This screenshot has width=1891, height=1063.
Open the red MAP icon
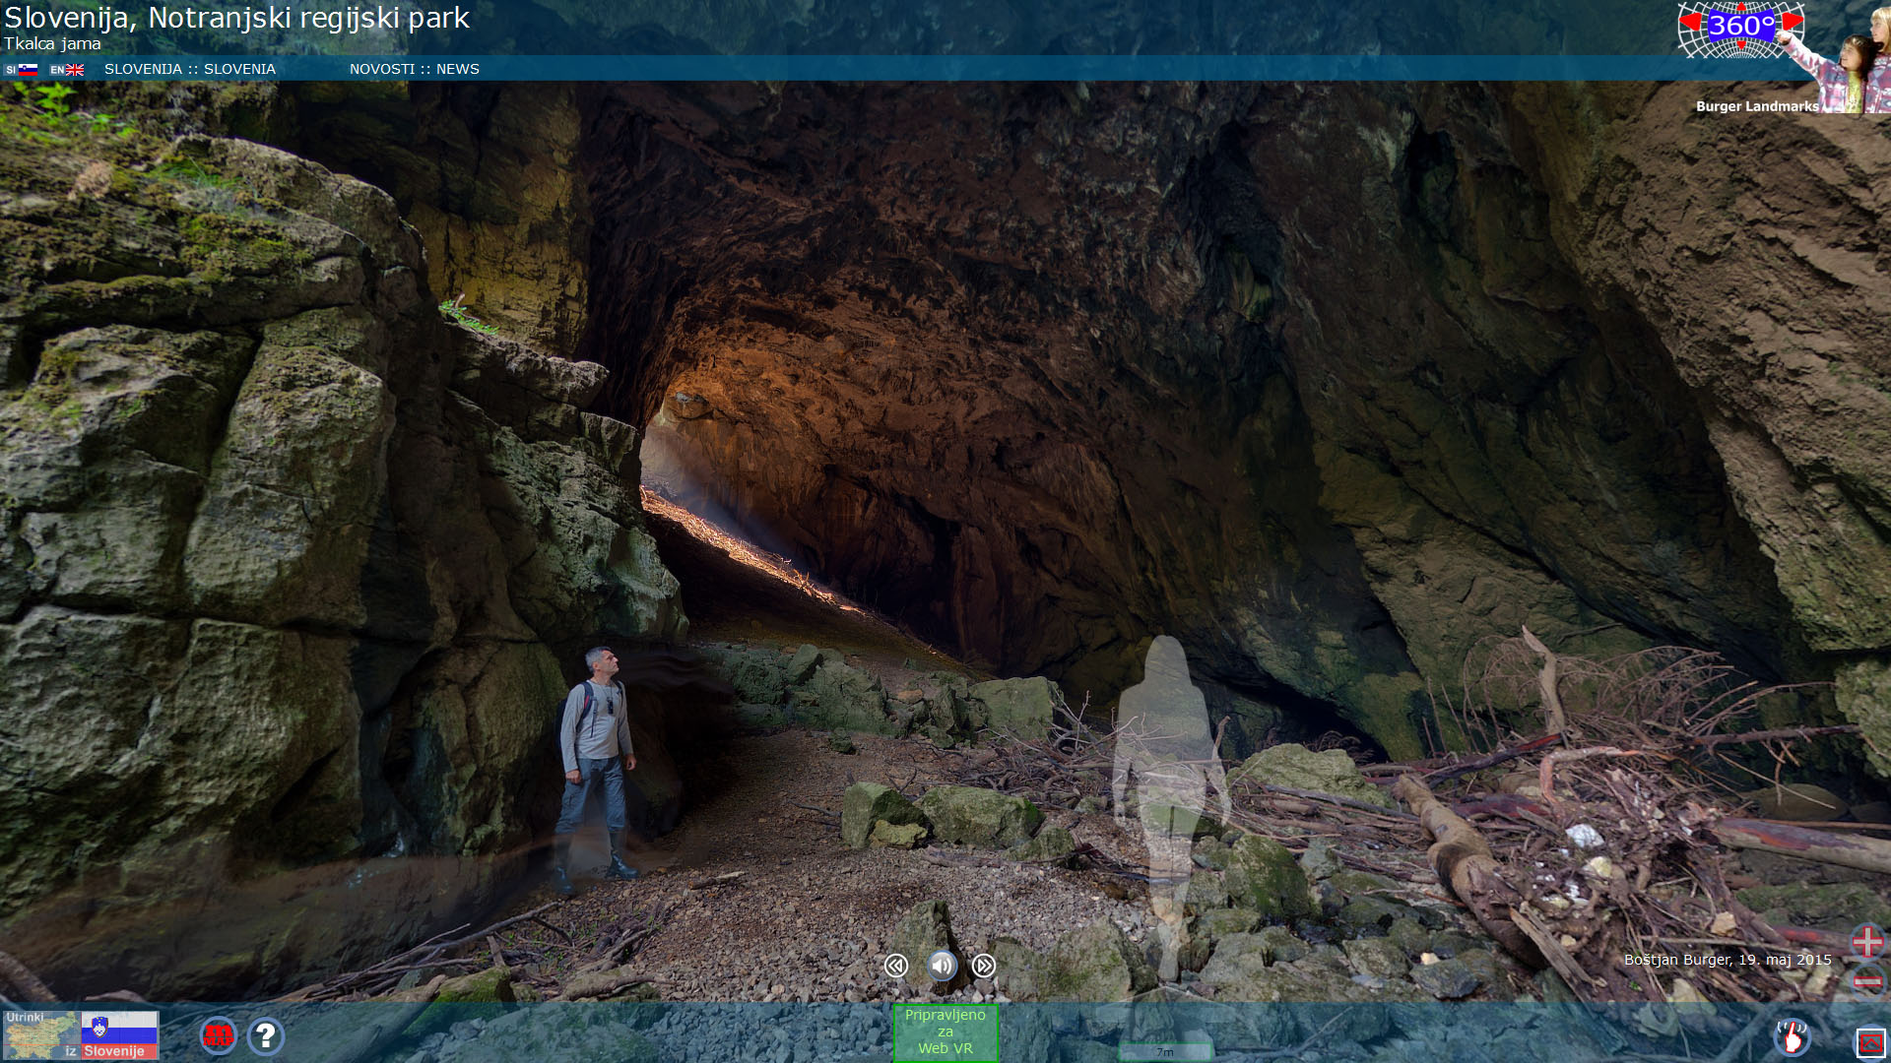coord(218,1035)
